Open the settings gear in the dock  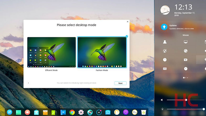(x=81, y=112)
